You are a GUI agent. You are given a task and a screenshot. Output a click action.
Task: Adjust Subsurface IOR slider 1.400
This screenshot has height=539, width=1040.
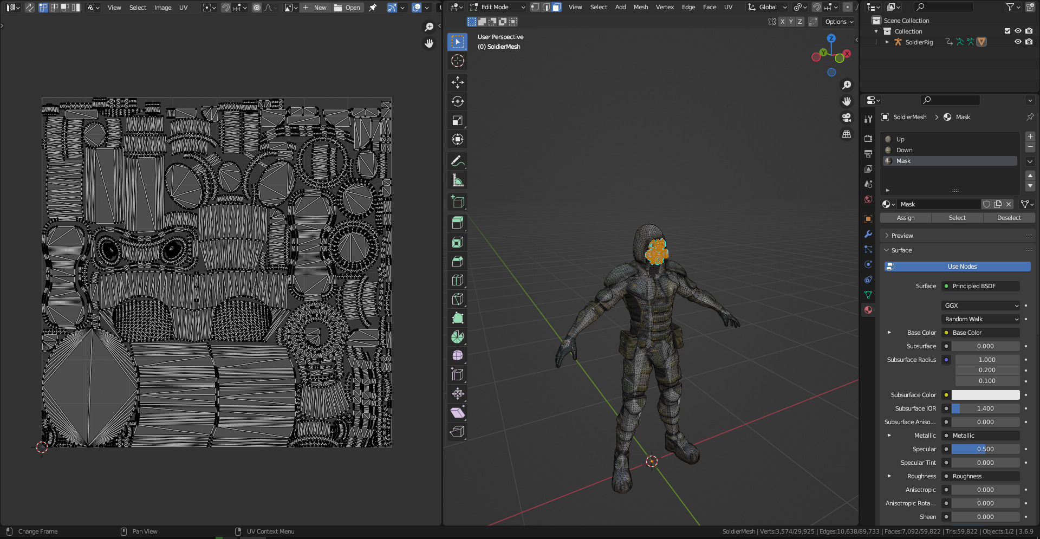click(x=985, y=408)
